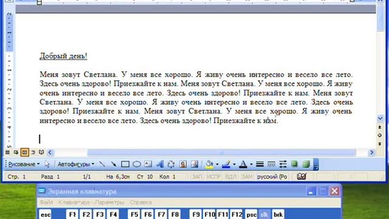
Task: Go to next page double-arrow button
Action: [380, 144]
